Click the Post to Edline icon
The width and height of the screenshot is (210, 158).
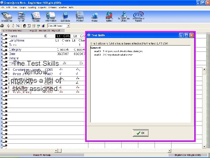click(109, 17)
